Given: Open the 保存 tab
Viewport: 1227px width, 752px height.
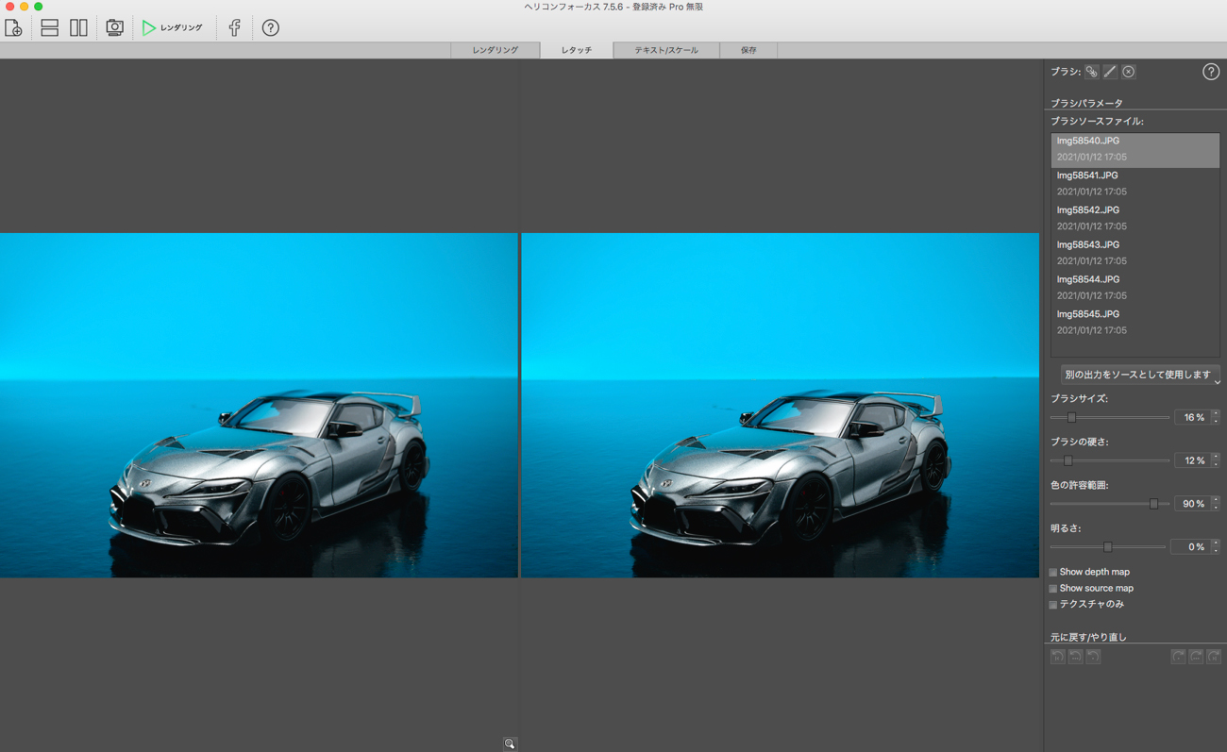Looking at the screenshot, I should pyautogui.click(x=748, y=50).
